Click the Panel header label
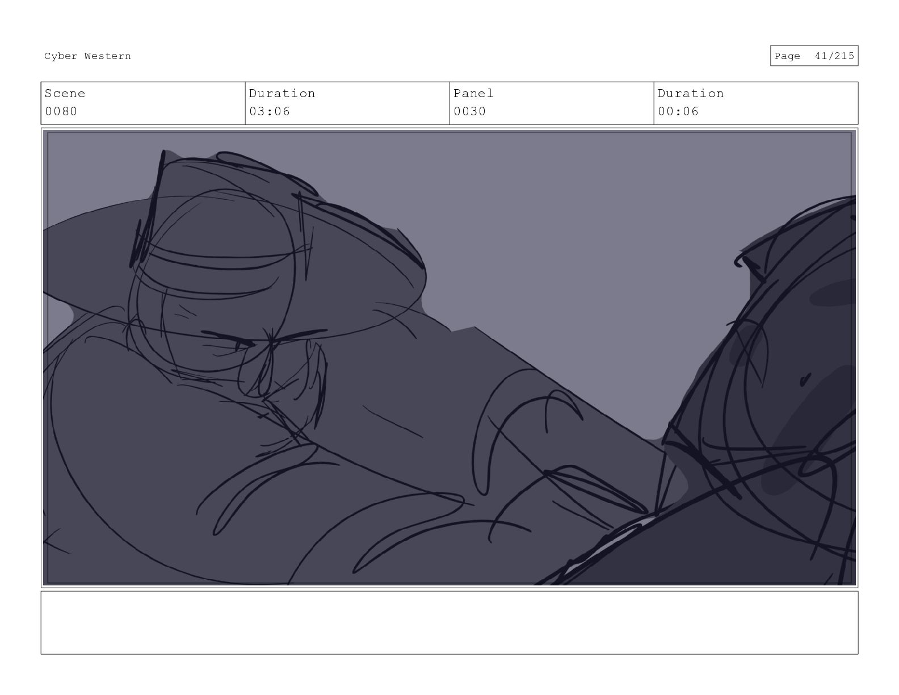This screenshot has width=899, height=695. click(473, 94)
